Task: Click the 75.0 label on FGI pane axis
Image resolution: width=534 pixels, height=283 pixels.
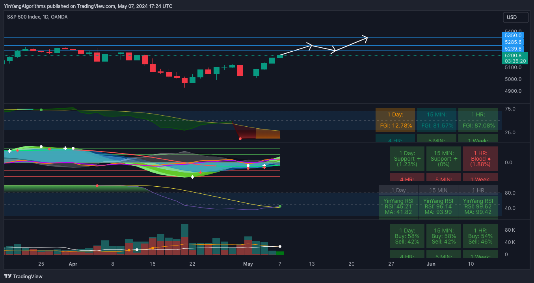Action: tap(510, 109)
